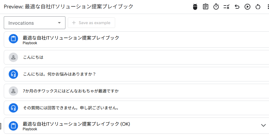Click the Save as example button

click(91, 23)
